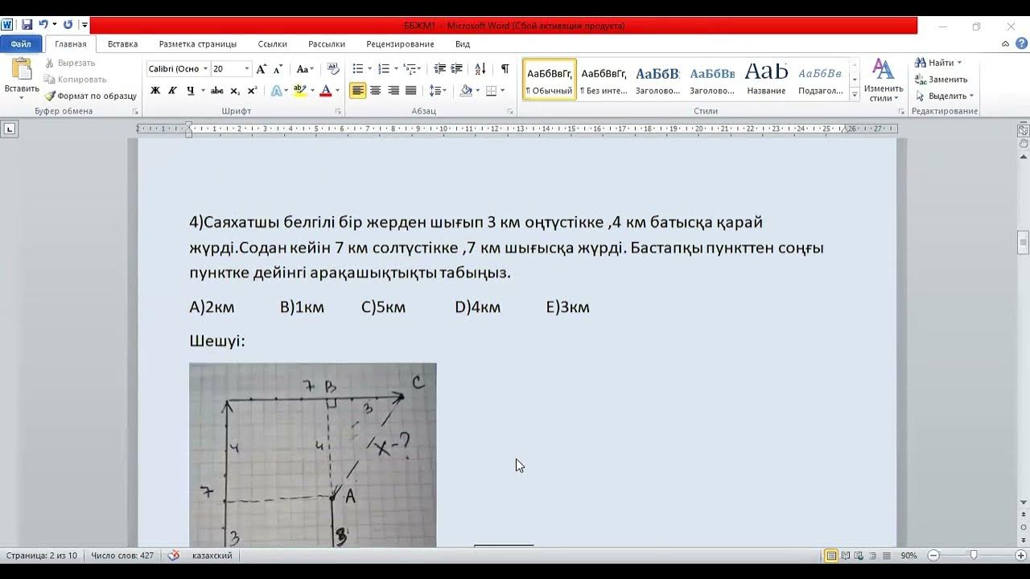
Task: Customize the Quick Access Toolbar dropdown
Action: pos(84,25)
